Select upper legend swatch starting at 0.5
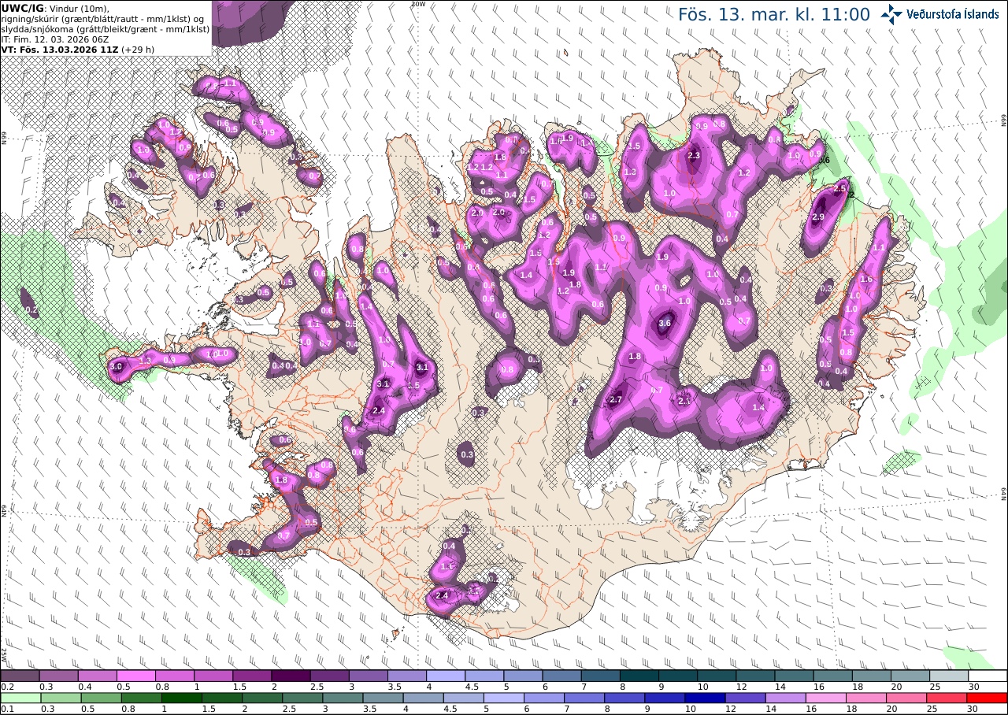 pyautogui.click(x=135, y=676)
